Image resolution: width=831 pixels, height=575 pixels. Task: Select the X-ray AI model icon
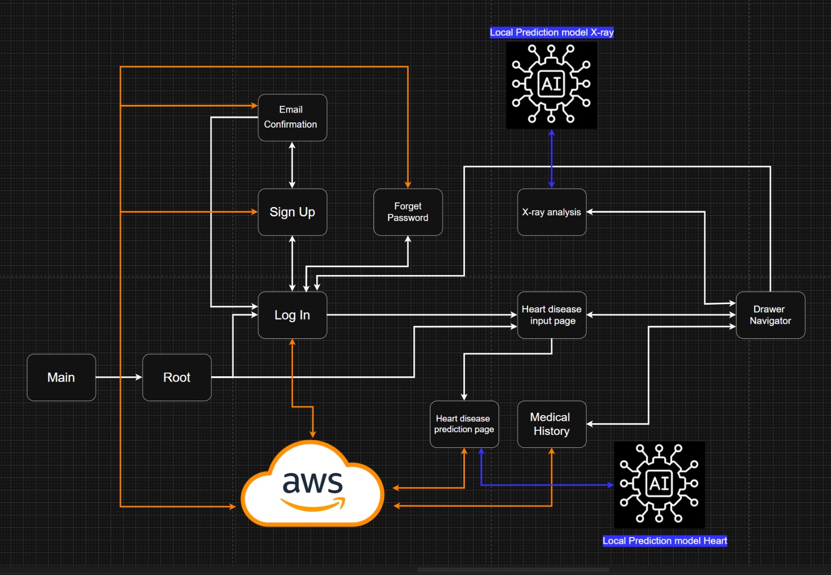pos(552,85)
